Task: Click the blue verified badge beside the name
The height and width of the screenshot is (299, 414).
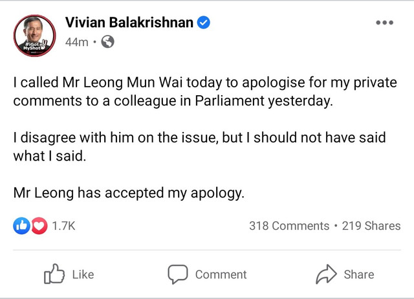Action: 204,23
